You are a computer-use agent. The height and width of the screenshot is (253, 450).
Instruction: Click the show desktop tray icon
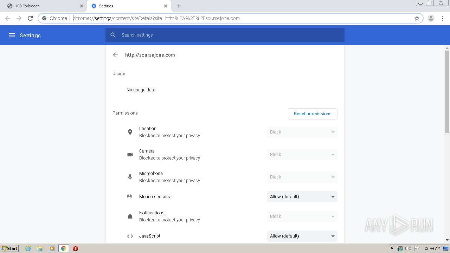(x=446, y=248)
